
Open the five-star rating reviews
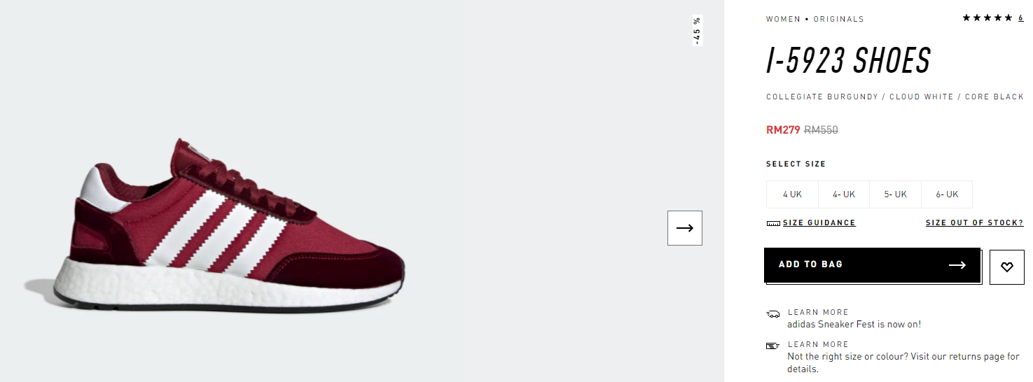pyautogui.click(x=987, y=17)
